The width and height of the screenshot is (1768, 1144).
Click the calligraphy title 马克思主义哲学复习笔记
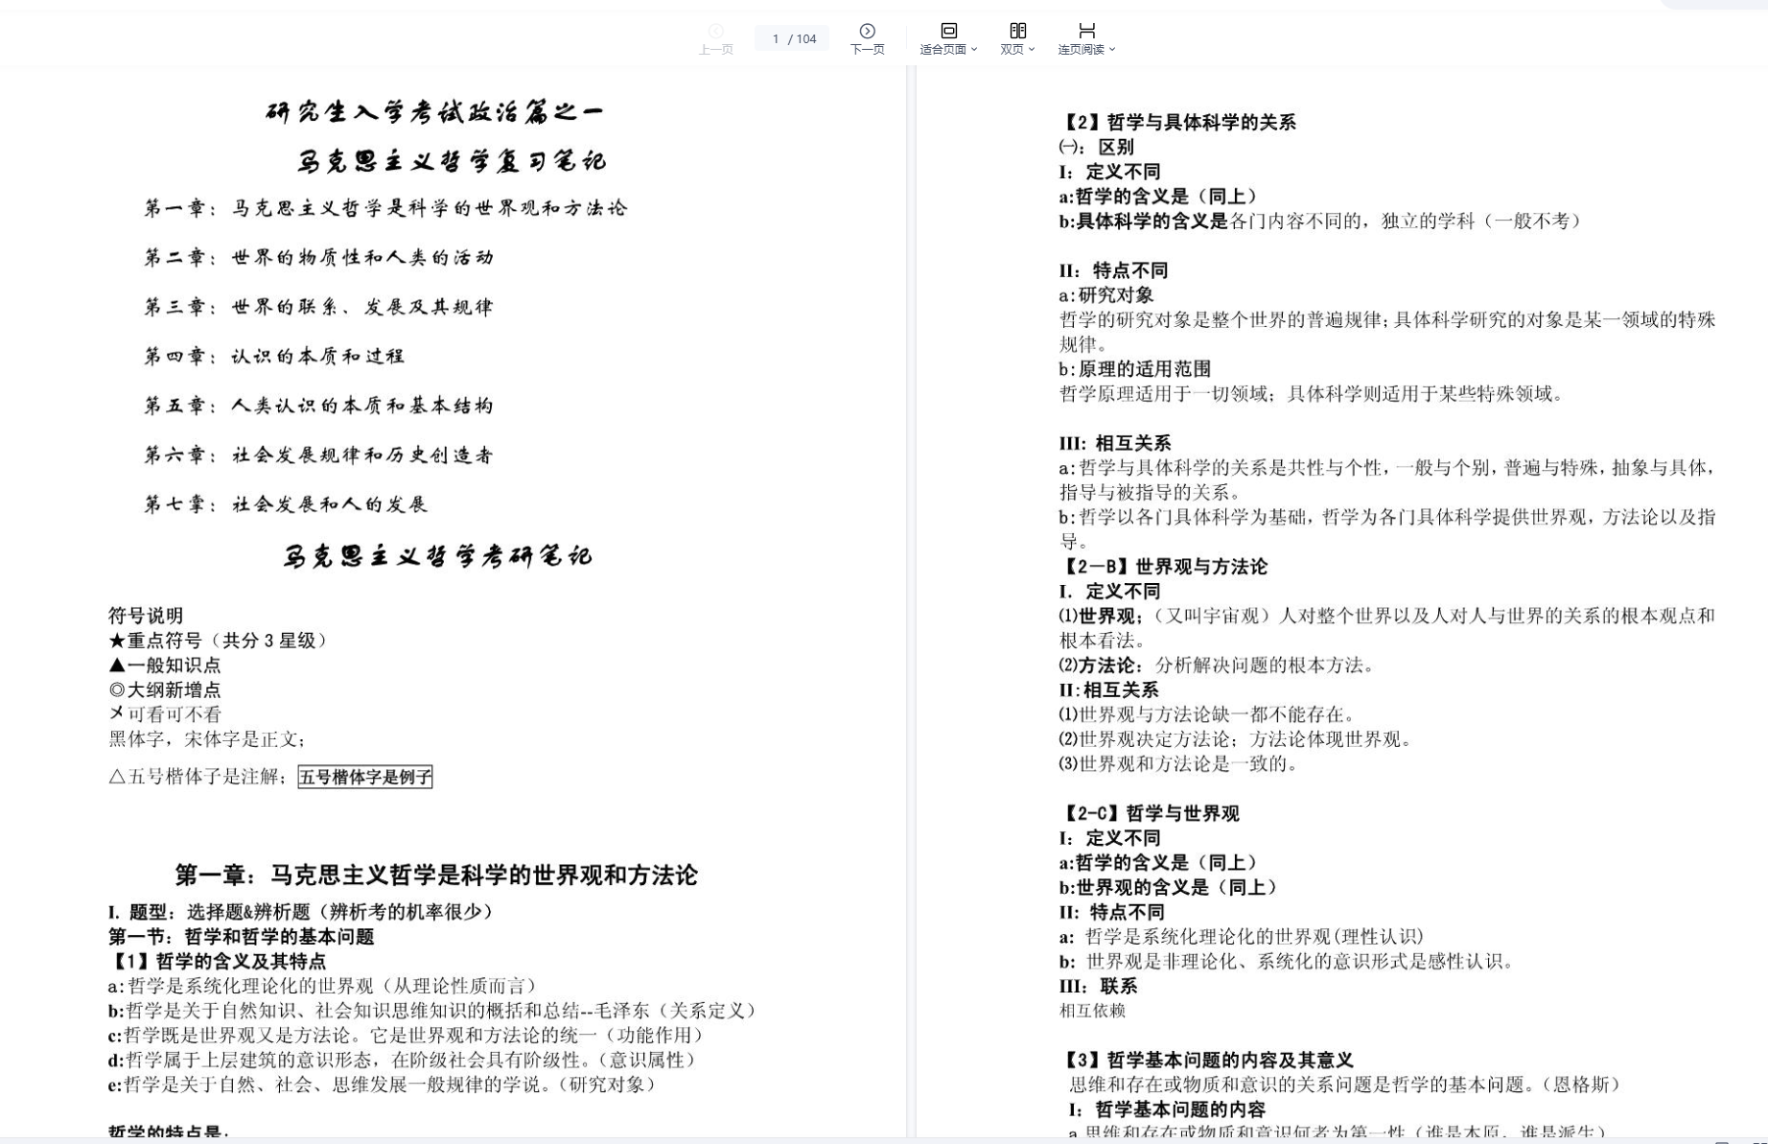[x=451, y=161]
